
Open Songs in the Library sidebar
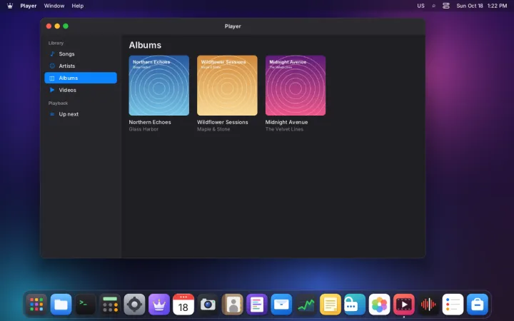[81, 53]
